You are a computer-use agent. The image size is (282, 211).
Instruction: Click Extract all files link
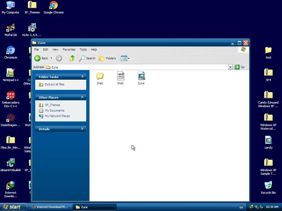coord(55,84)
